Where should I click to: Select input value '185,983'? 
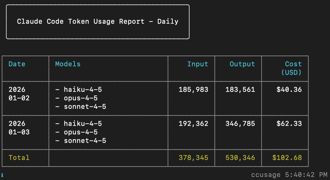194,90
